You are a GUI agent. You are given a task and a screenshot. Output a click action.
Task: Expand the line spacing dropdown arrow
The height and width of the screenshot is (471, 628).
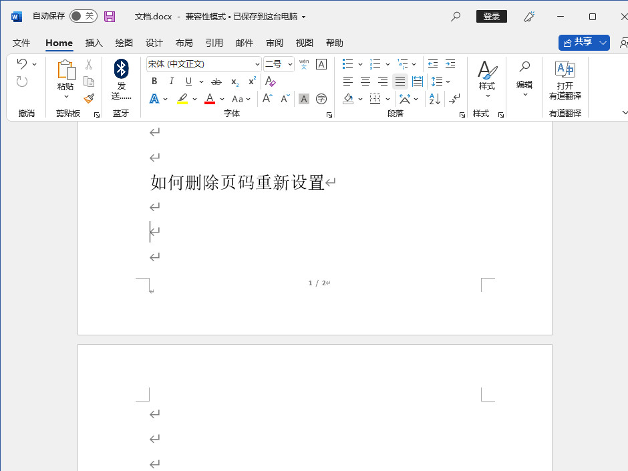pos(448,82)
